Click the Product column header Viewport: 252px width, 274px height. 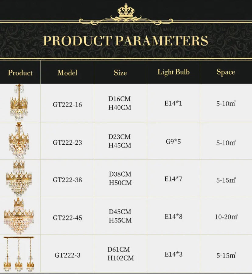20,73
